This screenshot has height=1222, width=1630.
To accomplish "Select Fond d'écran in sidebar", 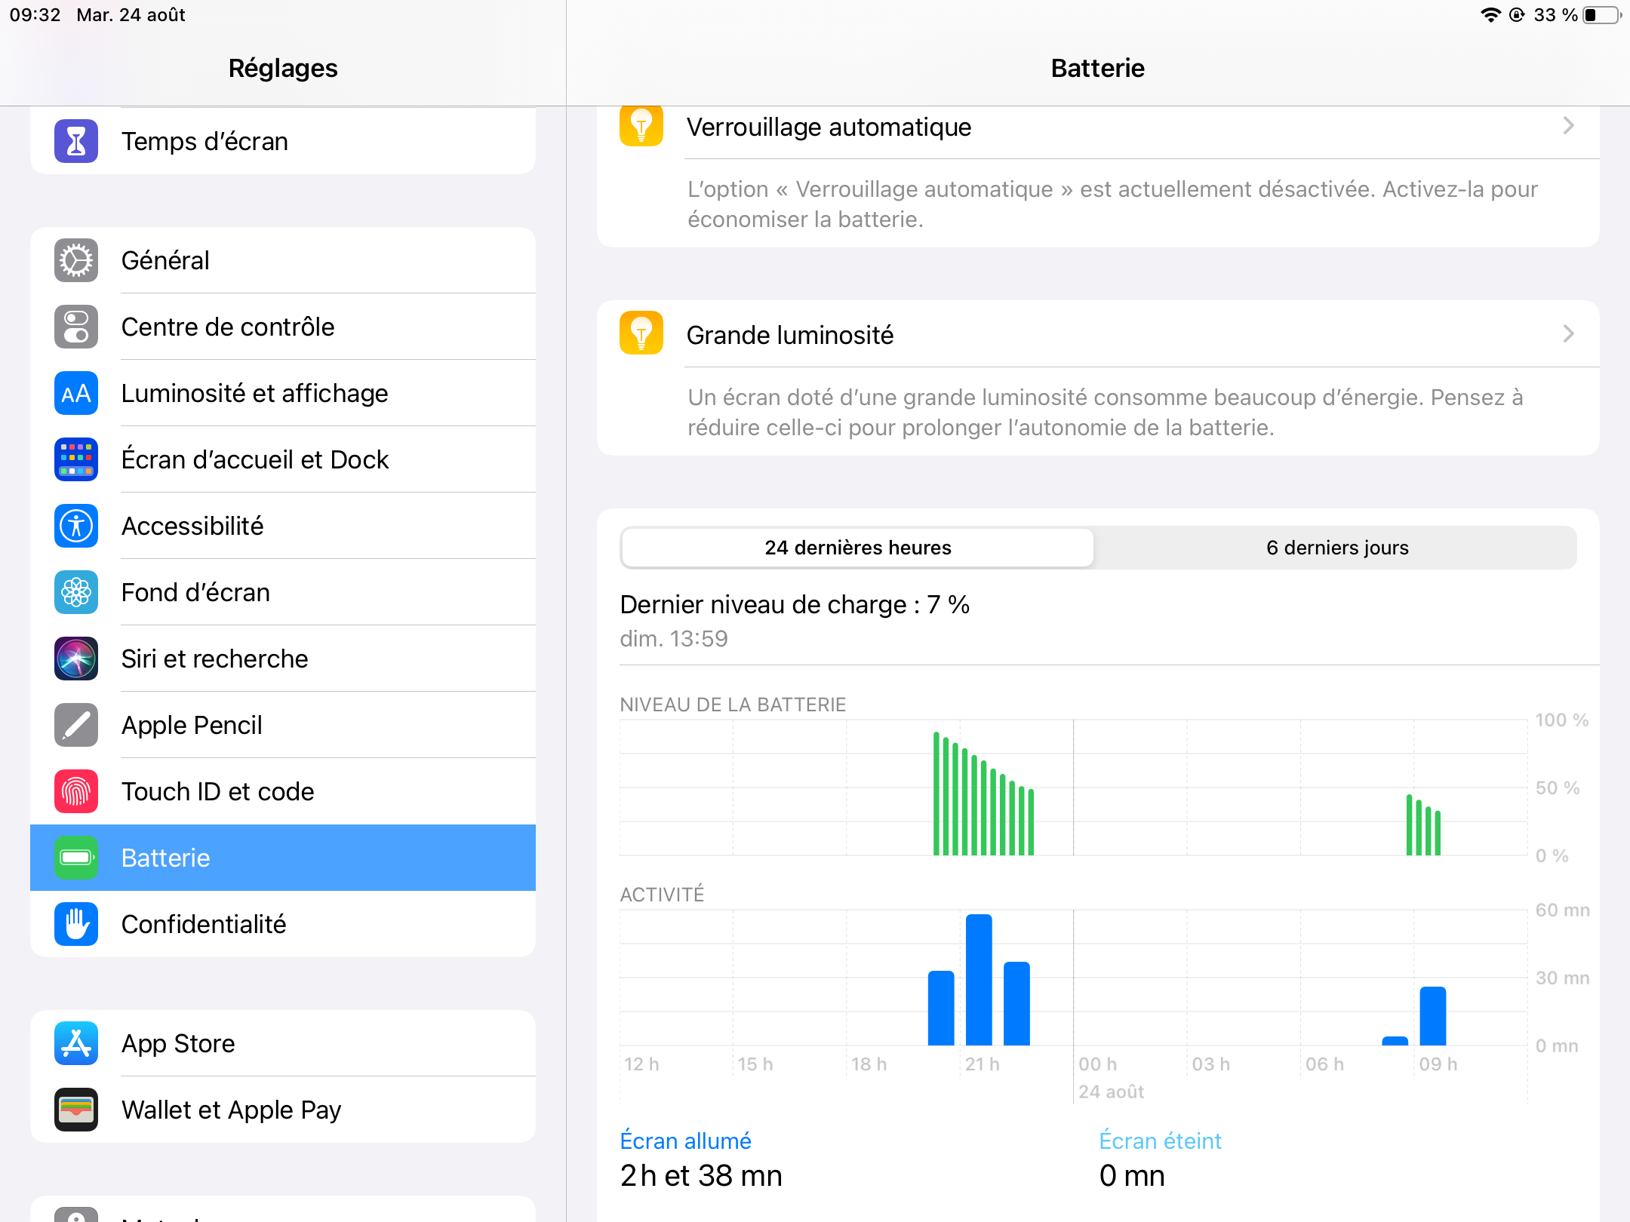I will point(195,592).
